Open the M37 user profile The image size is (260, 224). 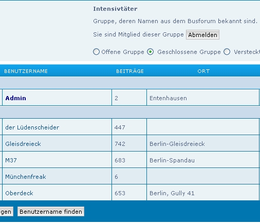coord(11,160)
